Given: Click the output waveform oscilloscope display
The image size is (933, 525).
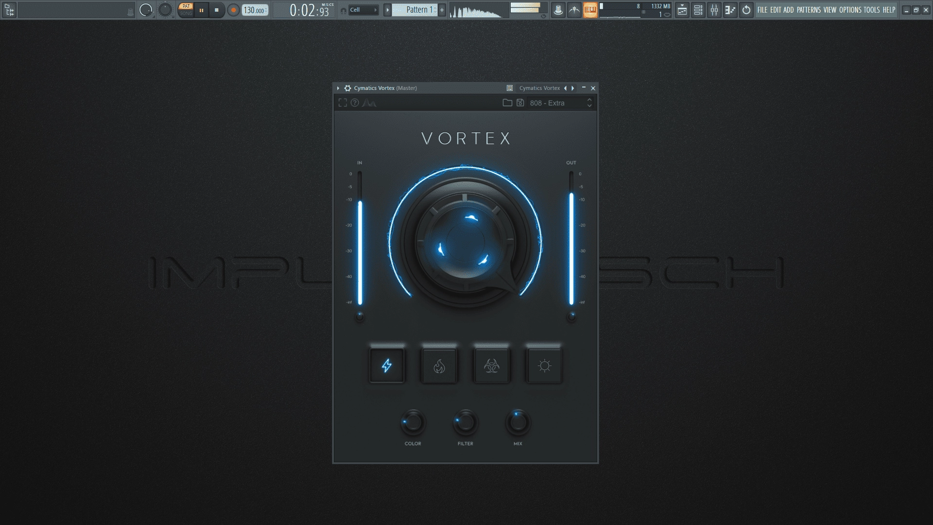Looking at the screenshot, I should [479, 10].
